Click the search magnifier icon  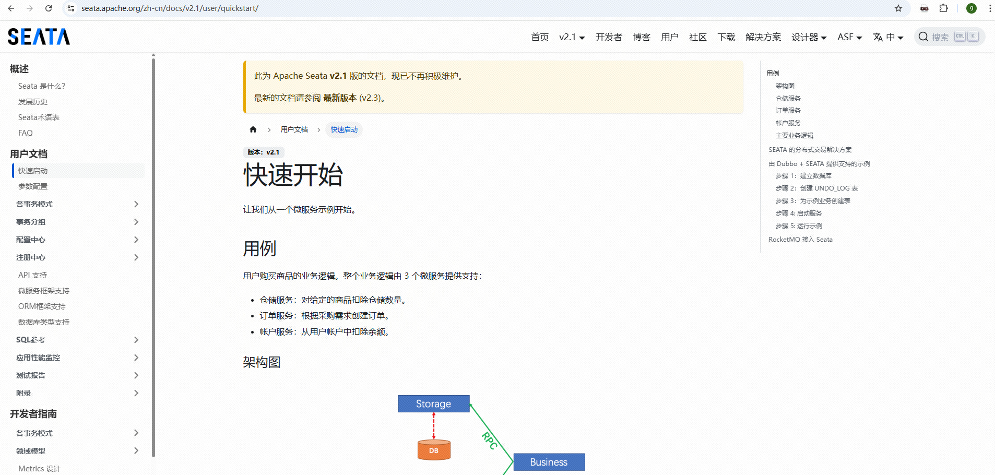click(923, 37)
